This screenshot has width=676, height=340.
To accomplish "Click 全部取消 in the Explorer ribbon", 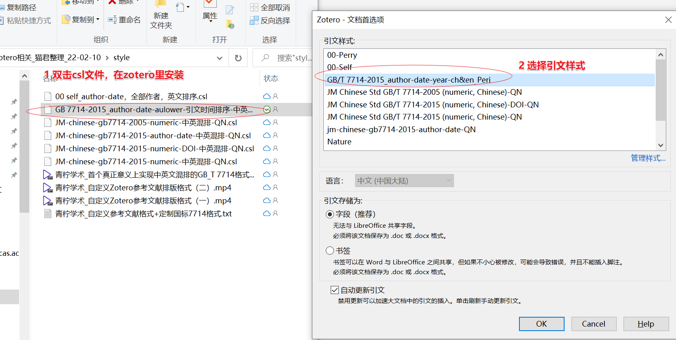I will click(x=270, y=7).
